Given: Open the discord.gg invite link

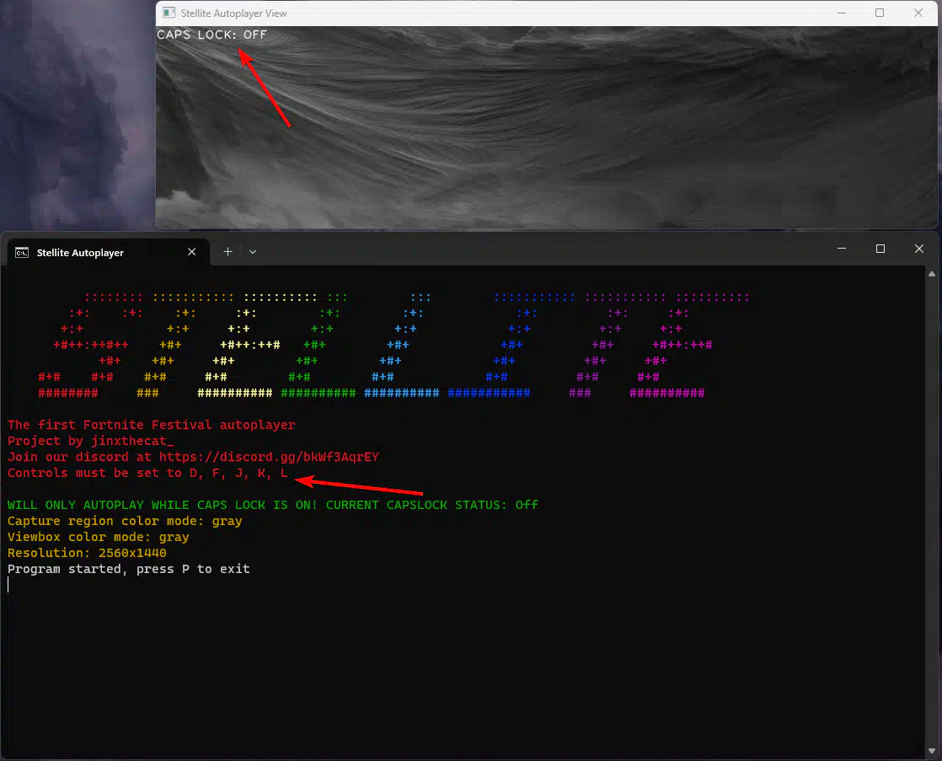Looking at the screenshot, I should (269, 457).
